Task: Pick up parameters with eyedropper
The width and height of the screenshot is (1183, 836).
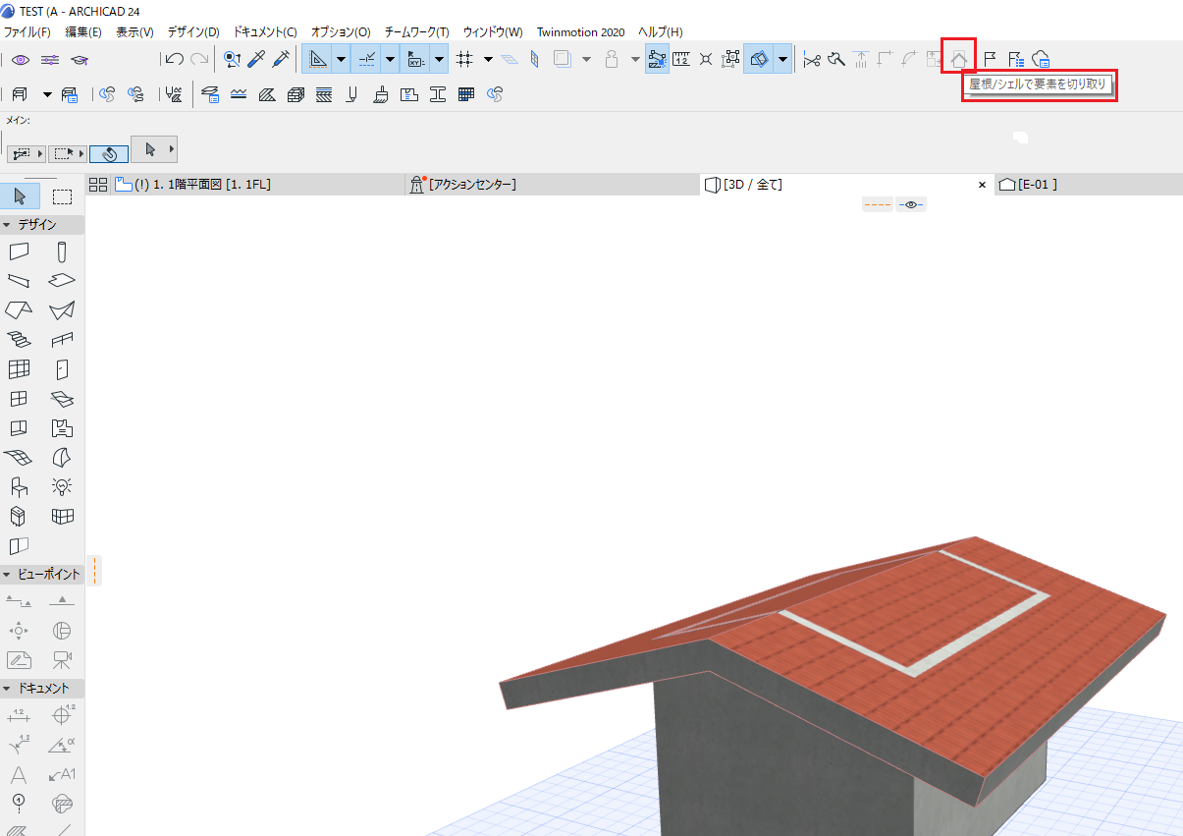Action: click(x=256, y=60)
